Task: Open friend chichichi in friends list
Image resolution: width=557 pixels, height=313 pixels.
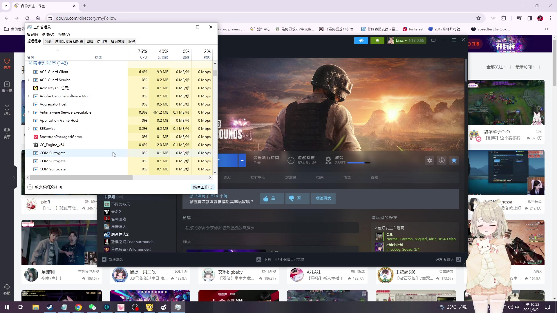Action: coord(395,245)
